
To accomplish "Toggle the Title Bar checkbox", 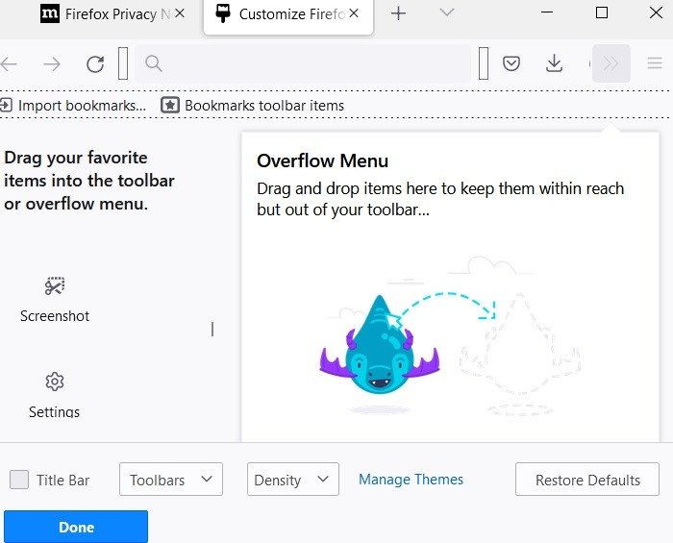I will (19, 480).
